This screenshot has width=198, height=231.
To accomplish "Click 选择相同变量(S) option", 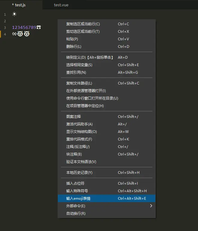I will pos(79,65).
